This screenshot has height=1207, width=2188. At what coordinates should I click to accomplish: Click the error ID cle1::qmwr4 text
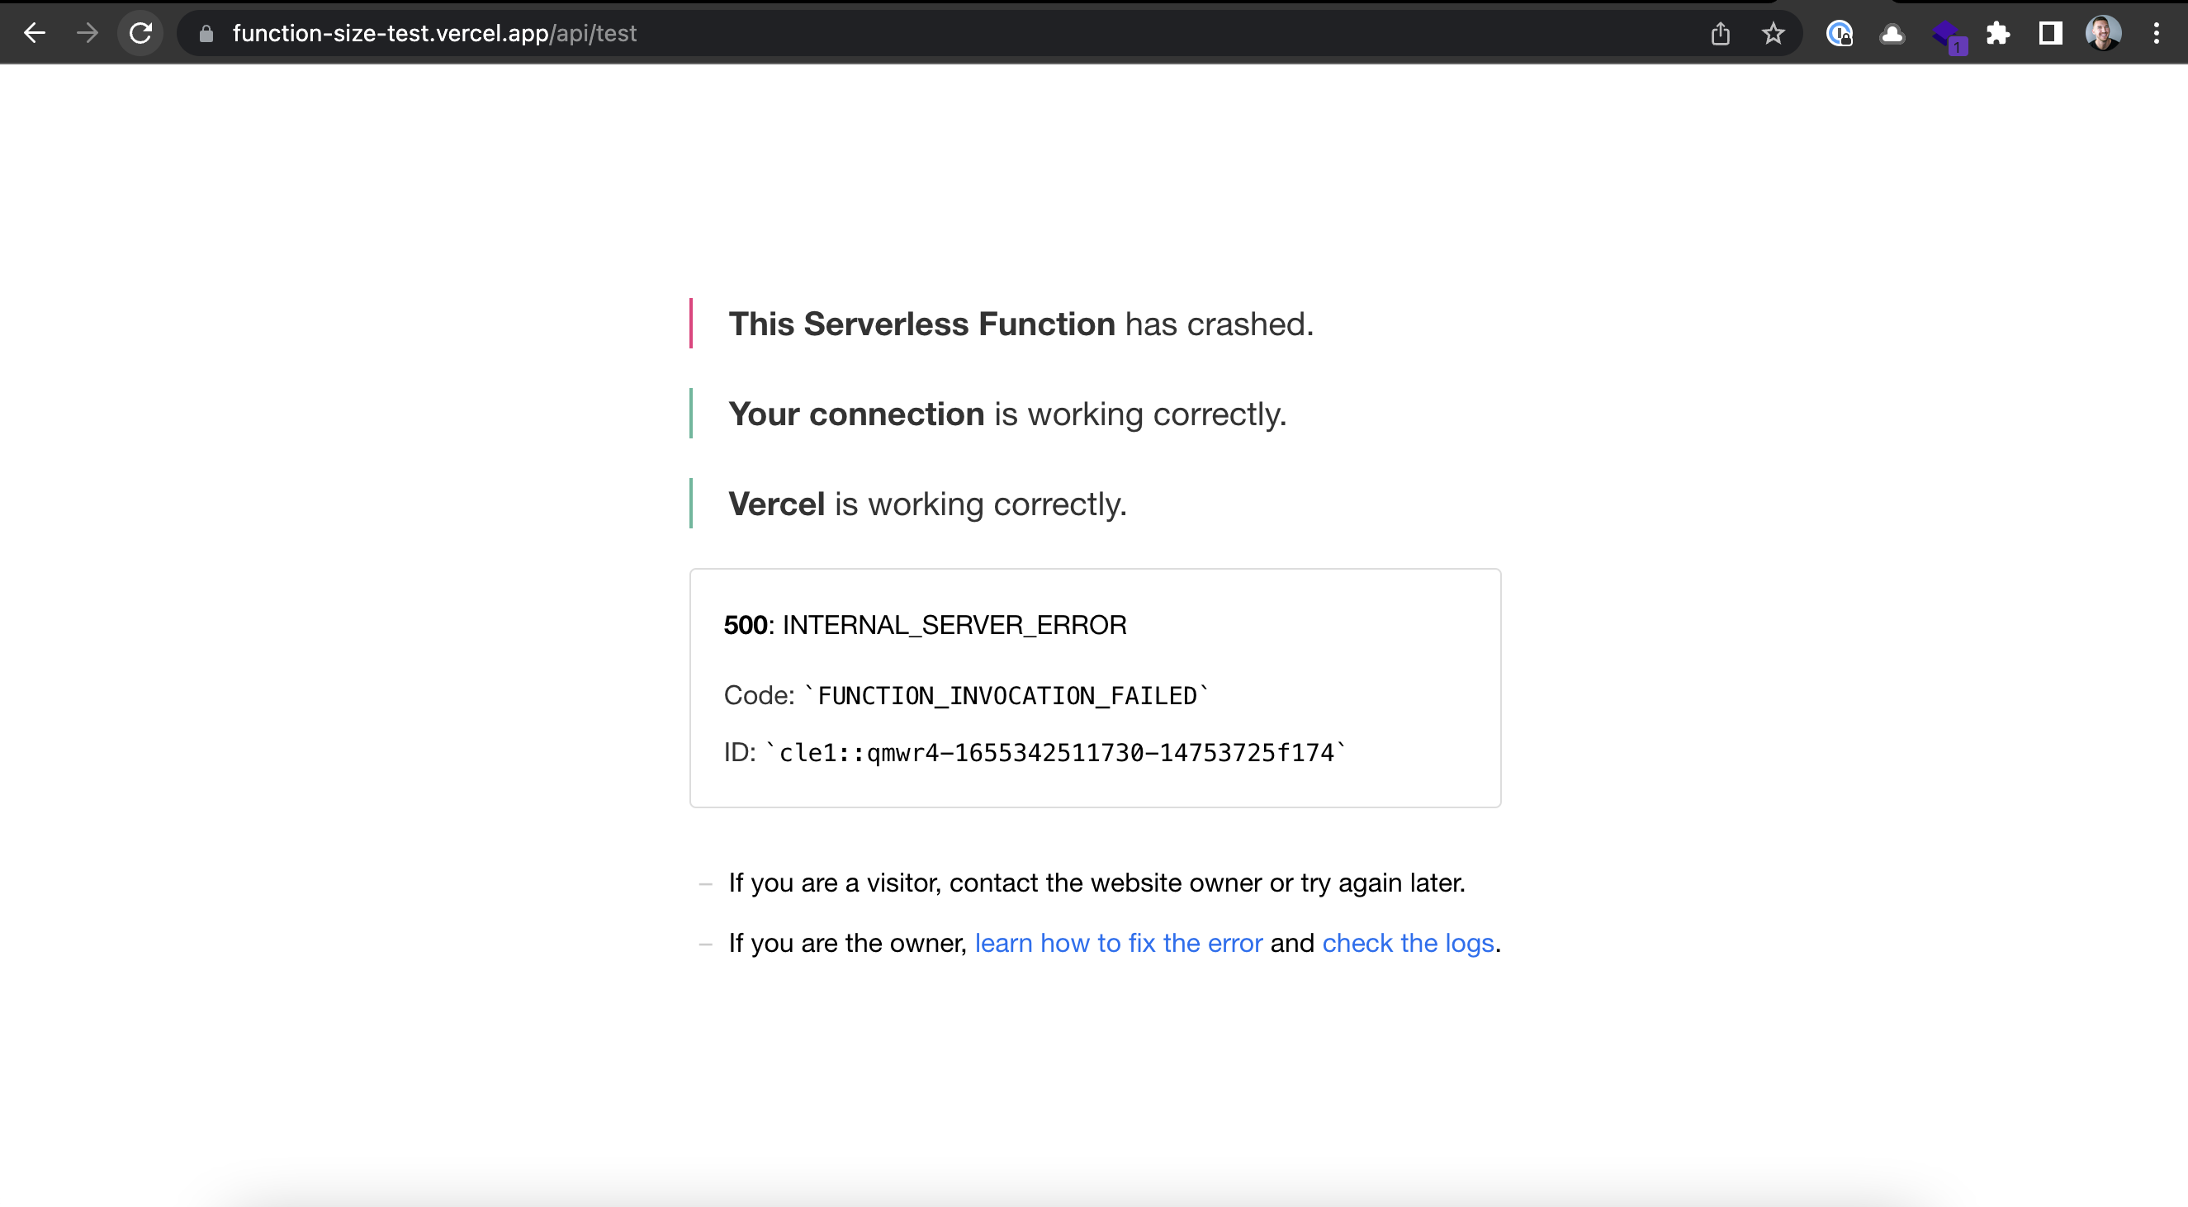(1056, 753)
